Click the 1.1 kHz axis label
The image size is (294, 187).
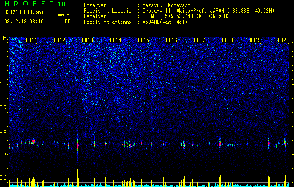(4, 61)
